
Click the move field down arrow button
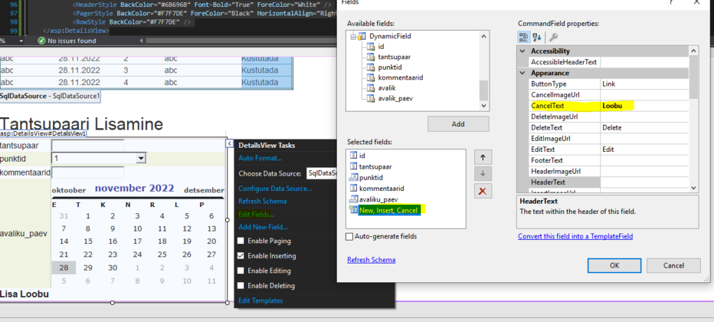[483, 174]
